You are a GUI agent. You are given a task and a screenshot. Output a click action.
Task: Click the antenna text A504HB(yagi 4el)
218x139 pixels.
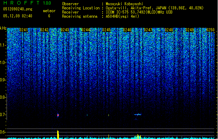(122, 16)
